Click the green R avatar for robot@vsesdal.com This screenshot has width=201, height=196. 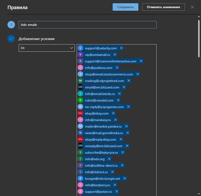[x=81, y=100]
